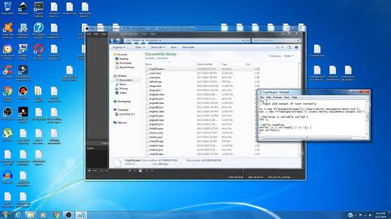Open Explorer help question-mark icon
Image resolution: width=391 pixels, height=219 pixels.
[296, 47]
